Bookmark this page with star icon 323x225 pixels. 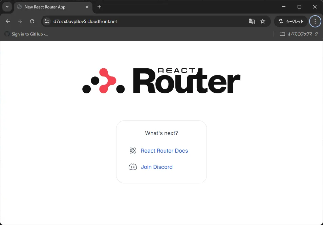coord(263,21)
